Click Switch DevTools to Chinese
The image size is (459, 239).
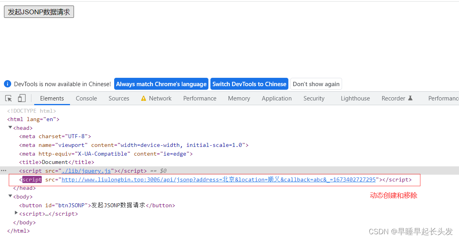249,84
